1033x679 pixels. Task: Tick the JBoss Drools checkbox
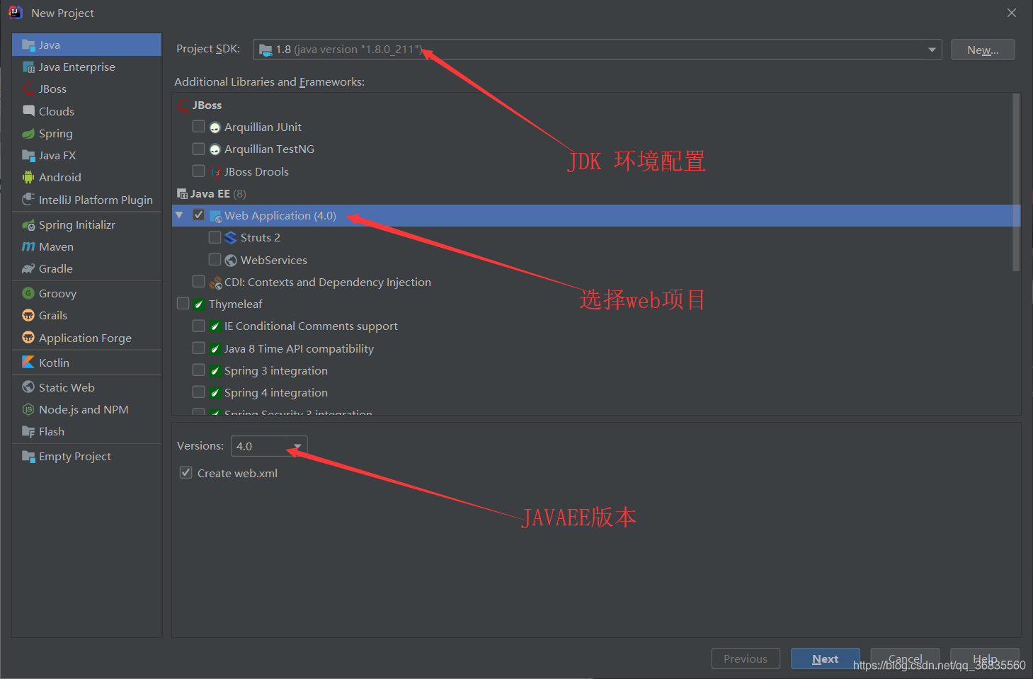[199, 171]
